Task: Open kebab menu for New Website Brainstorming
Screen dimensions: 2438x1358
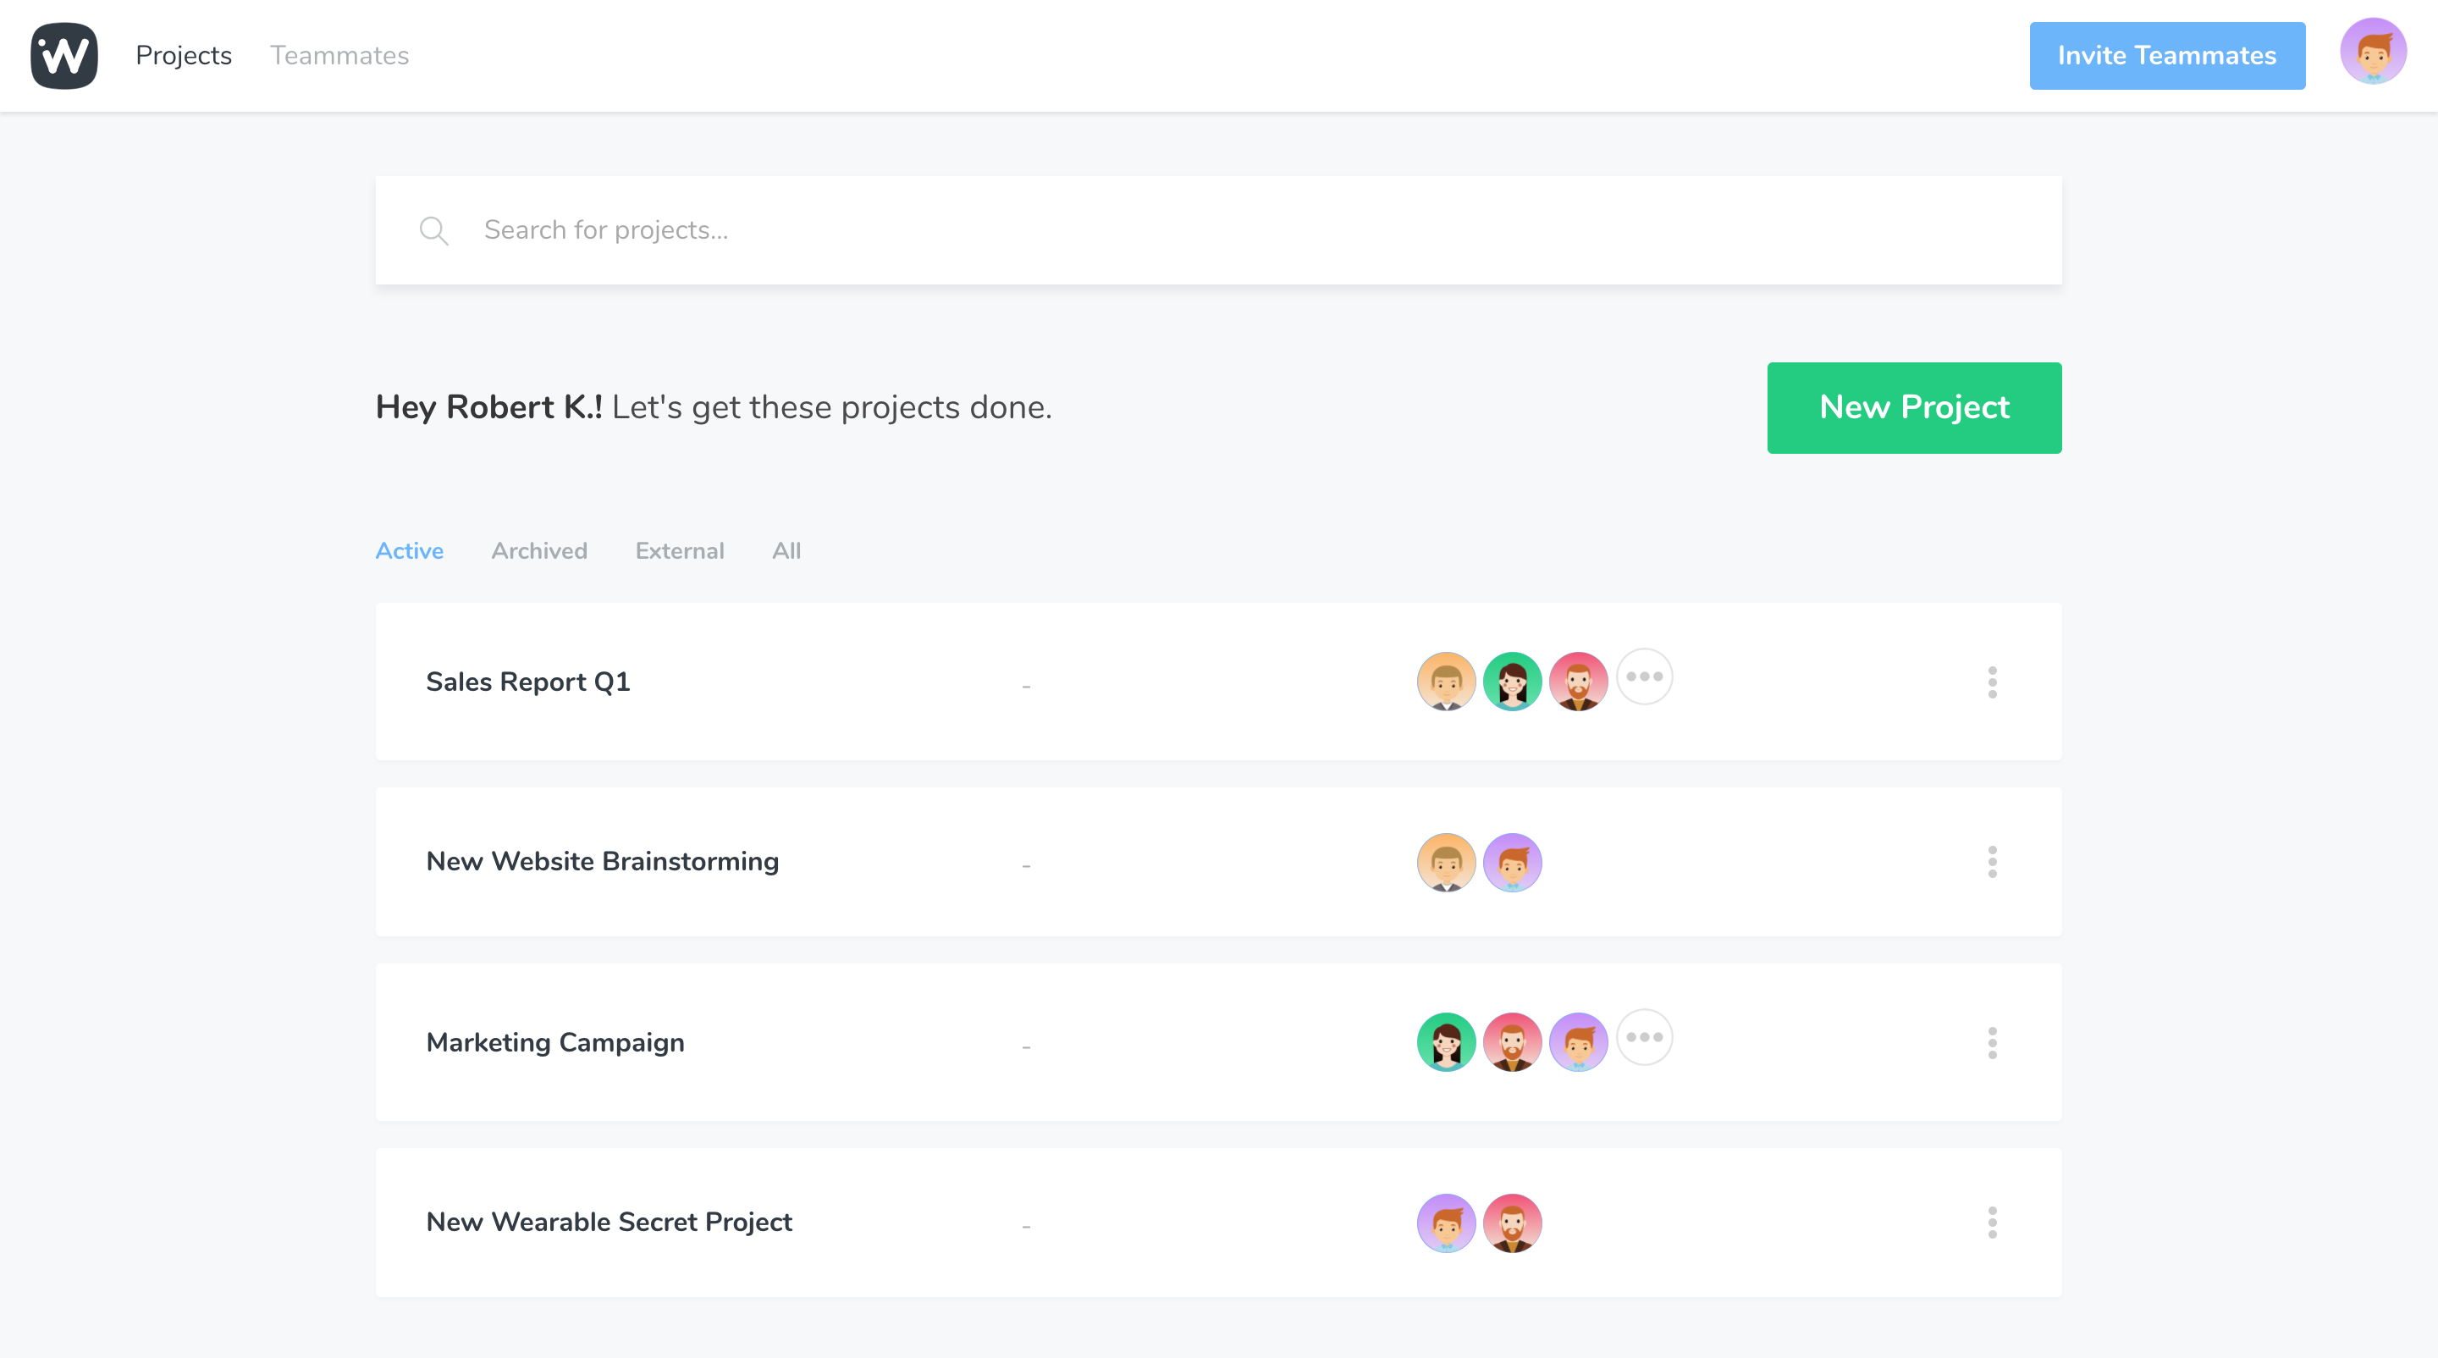Action: pyautogui.click(x=1991, y=861)
